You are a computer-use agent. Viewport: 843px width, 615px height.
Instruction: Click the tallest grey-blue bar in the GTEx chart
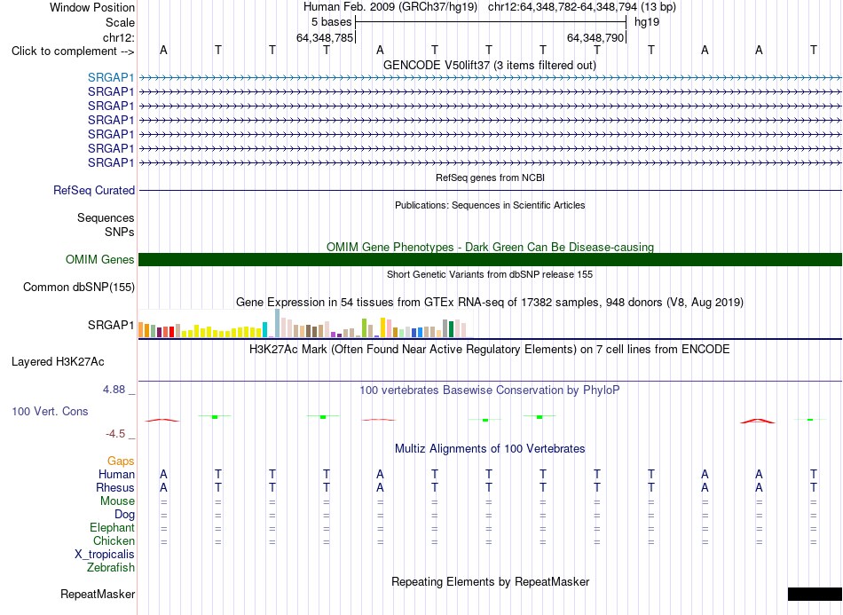pos(278,323)
